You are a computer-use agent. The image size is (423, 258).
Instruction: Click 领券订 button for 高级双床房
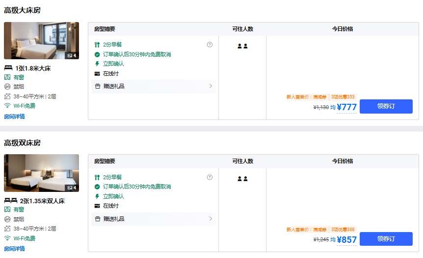click(386, 239)
